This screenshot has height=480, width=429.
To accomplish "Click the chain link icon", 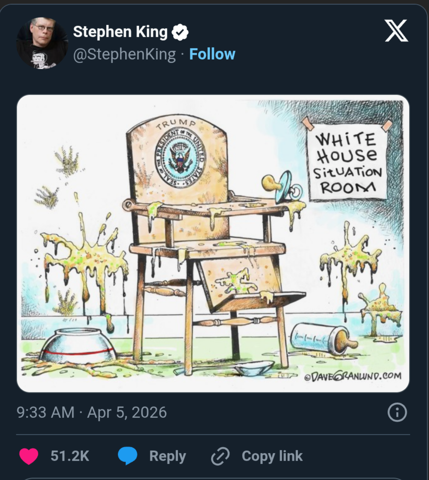I will tap(220, 456).
